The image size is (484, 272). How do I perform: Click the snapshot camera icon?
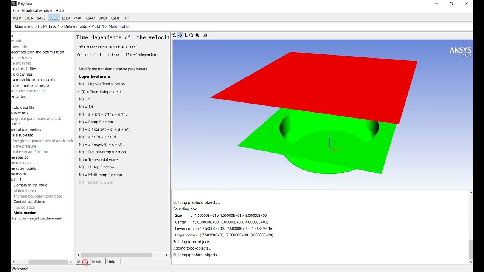click(x=205, y=35)
